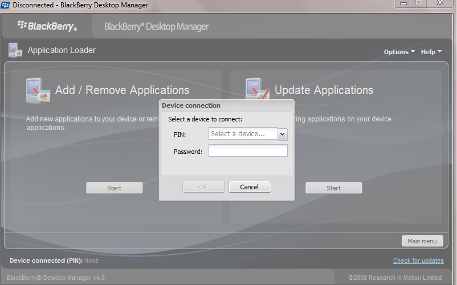Cancel the Device connection dialog
This screenshot has height=285, width=457.
(x=250, y=187)
